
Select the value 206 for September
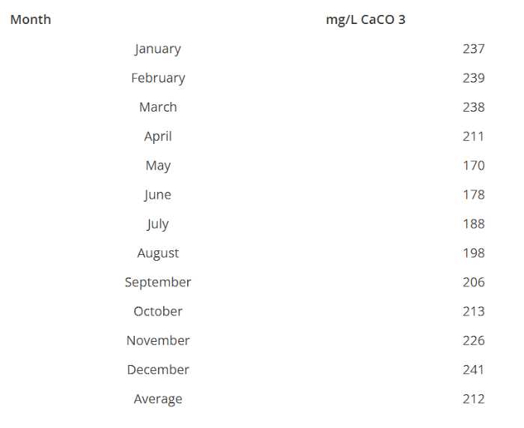pyautogui.click(x=474, y=282)
